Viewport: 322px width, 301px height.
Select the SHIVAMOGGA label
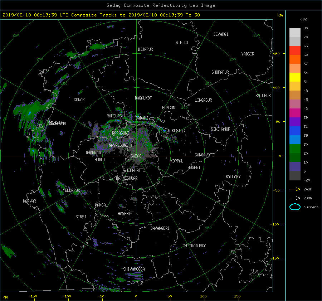(134, 269)
